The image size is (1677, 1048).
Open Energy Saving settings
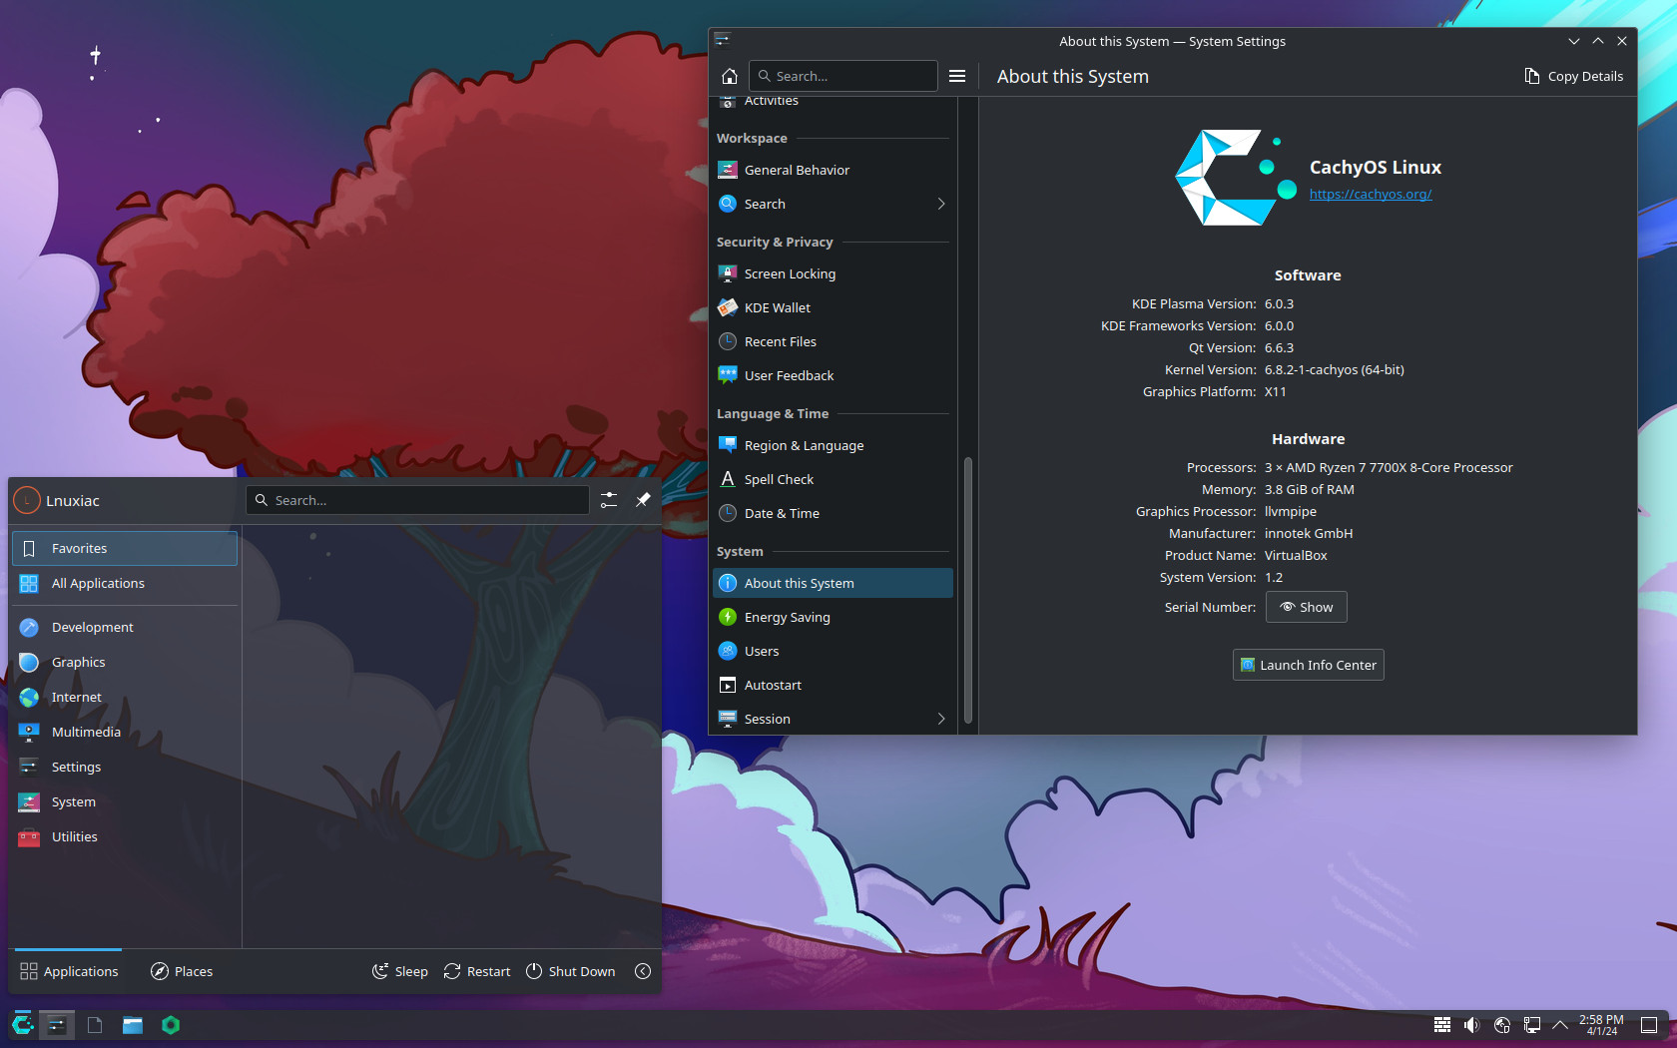[833, 617]
